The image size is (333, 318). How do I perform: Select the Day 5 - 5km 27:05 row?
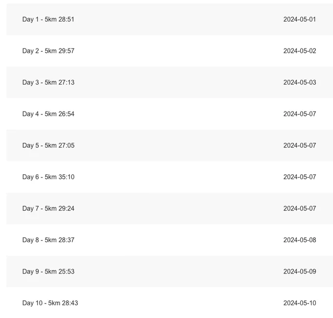(x=170, y=145)
